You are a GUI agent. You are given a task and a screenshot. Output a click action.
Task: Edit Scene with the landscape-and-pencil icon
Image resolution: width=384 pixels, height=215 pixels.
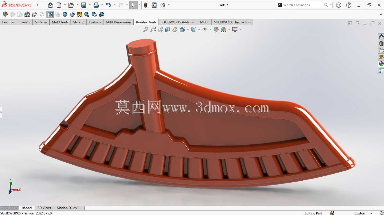27,14
